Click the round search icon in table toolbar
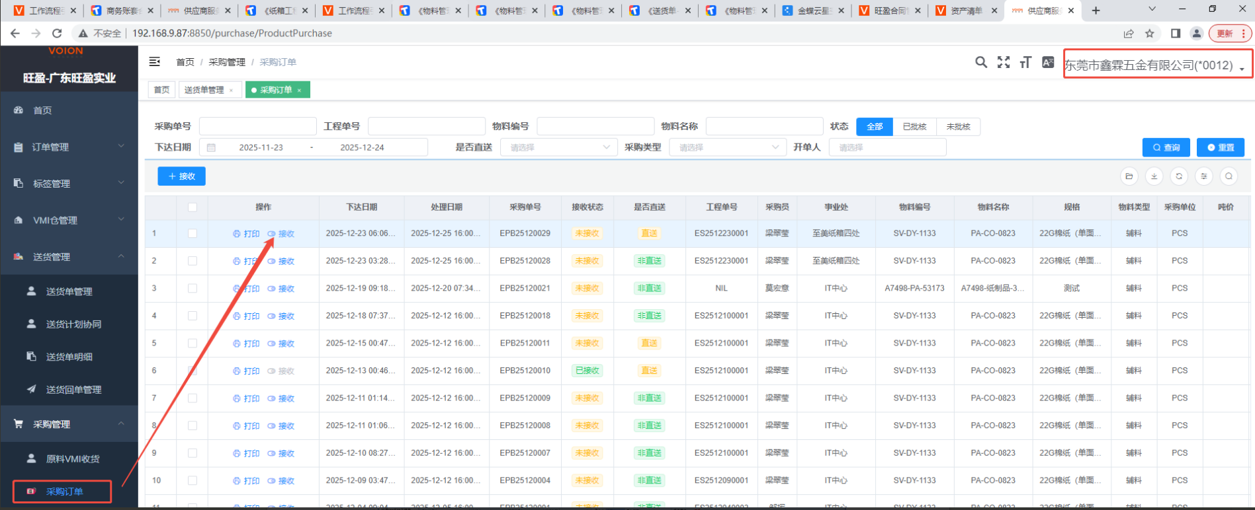Screen dimensions: 1255x510 [1229, 176]
